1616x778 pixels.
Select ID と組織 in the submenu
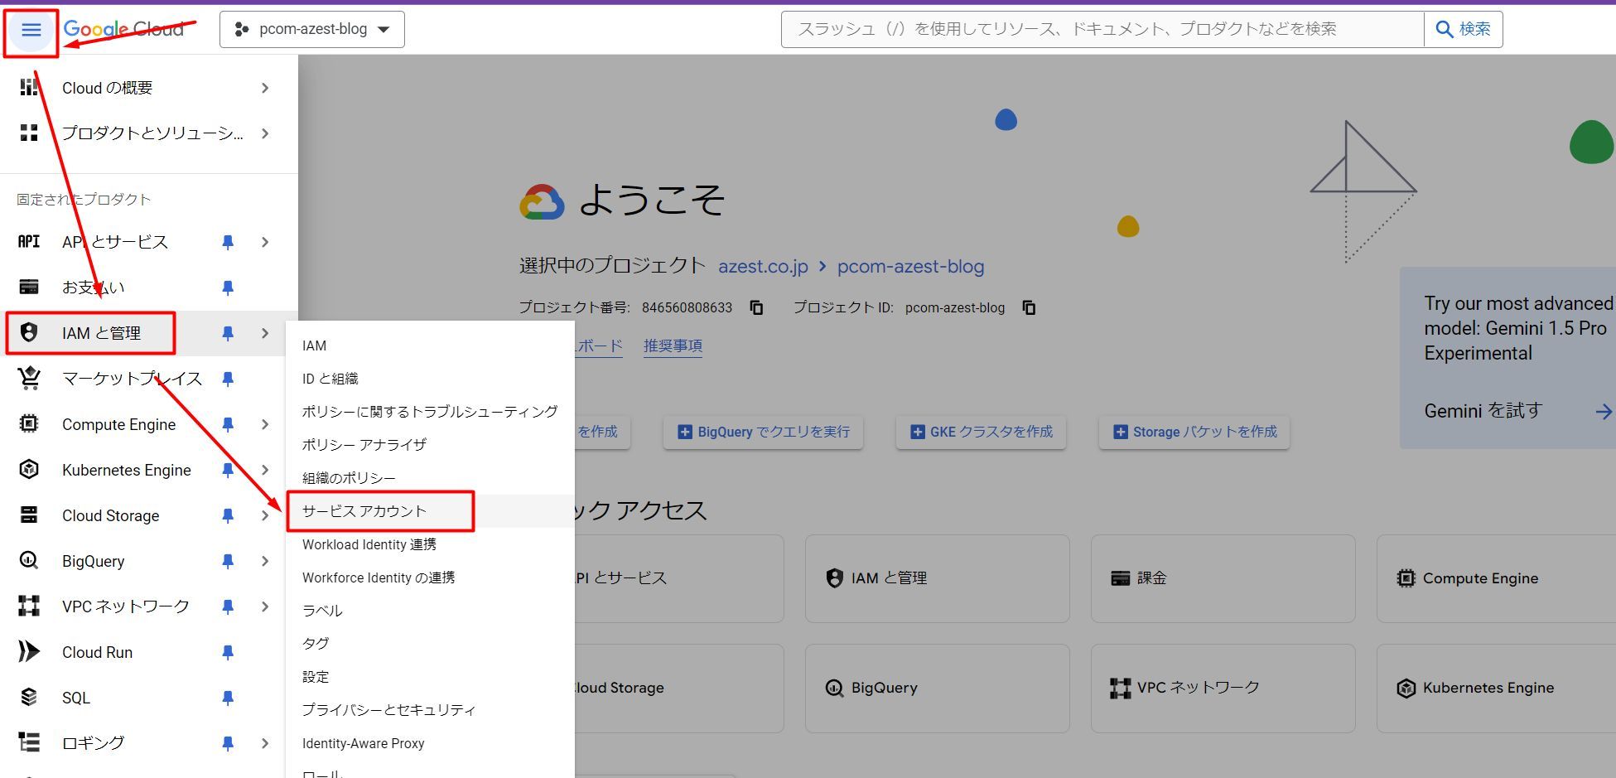[x=430, y=379]
